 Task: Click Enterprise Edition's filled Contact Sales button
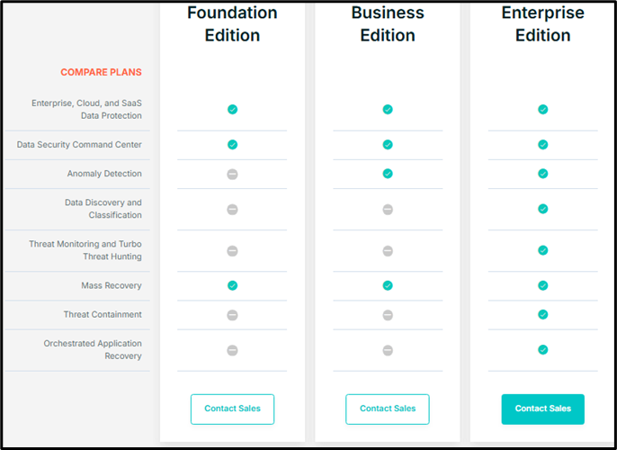click(542, 409)
